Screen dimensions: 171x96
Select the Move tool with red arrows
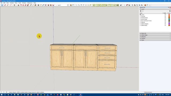click(23, 5)
